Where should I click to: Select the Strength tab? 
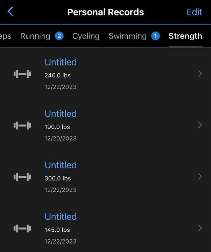185,36
